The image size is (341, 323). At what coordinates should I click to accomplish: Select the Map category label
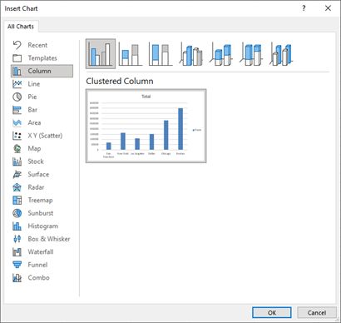click(34, 148)
